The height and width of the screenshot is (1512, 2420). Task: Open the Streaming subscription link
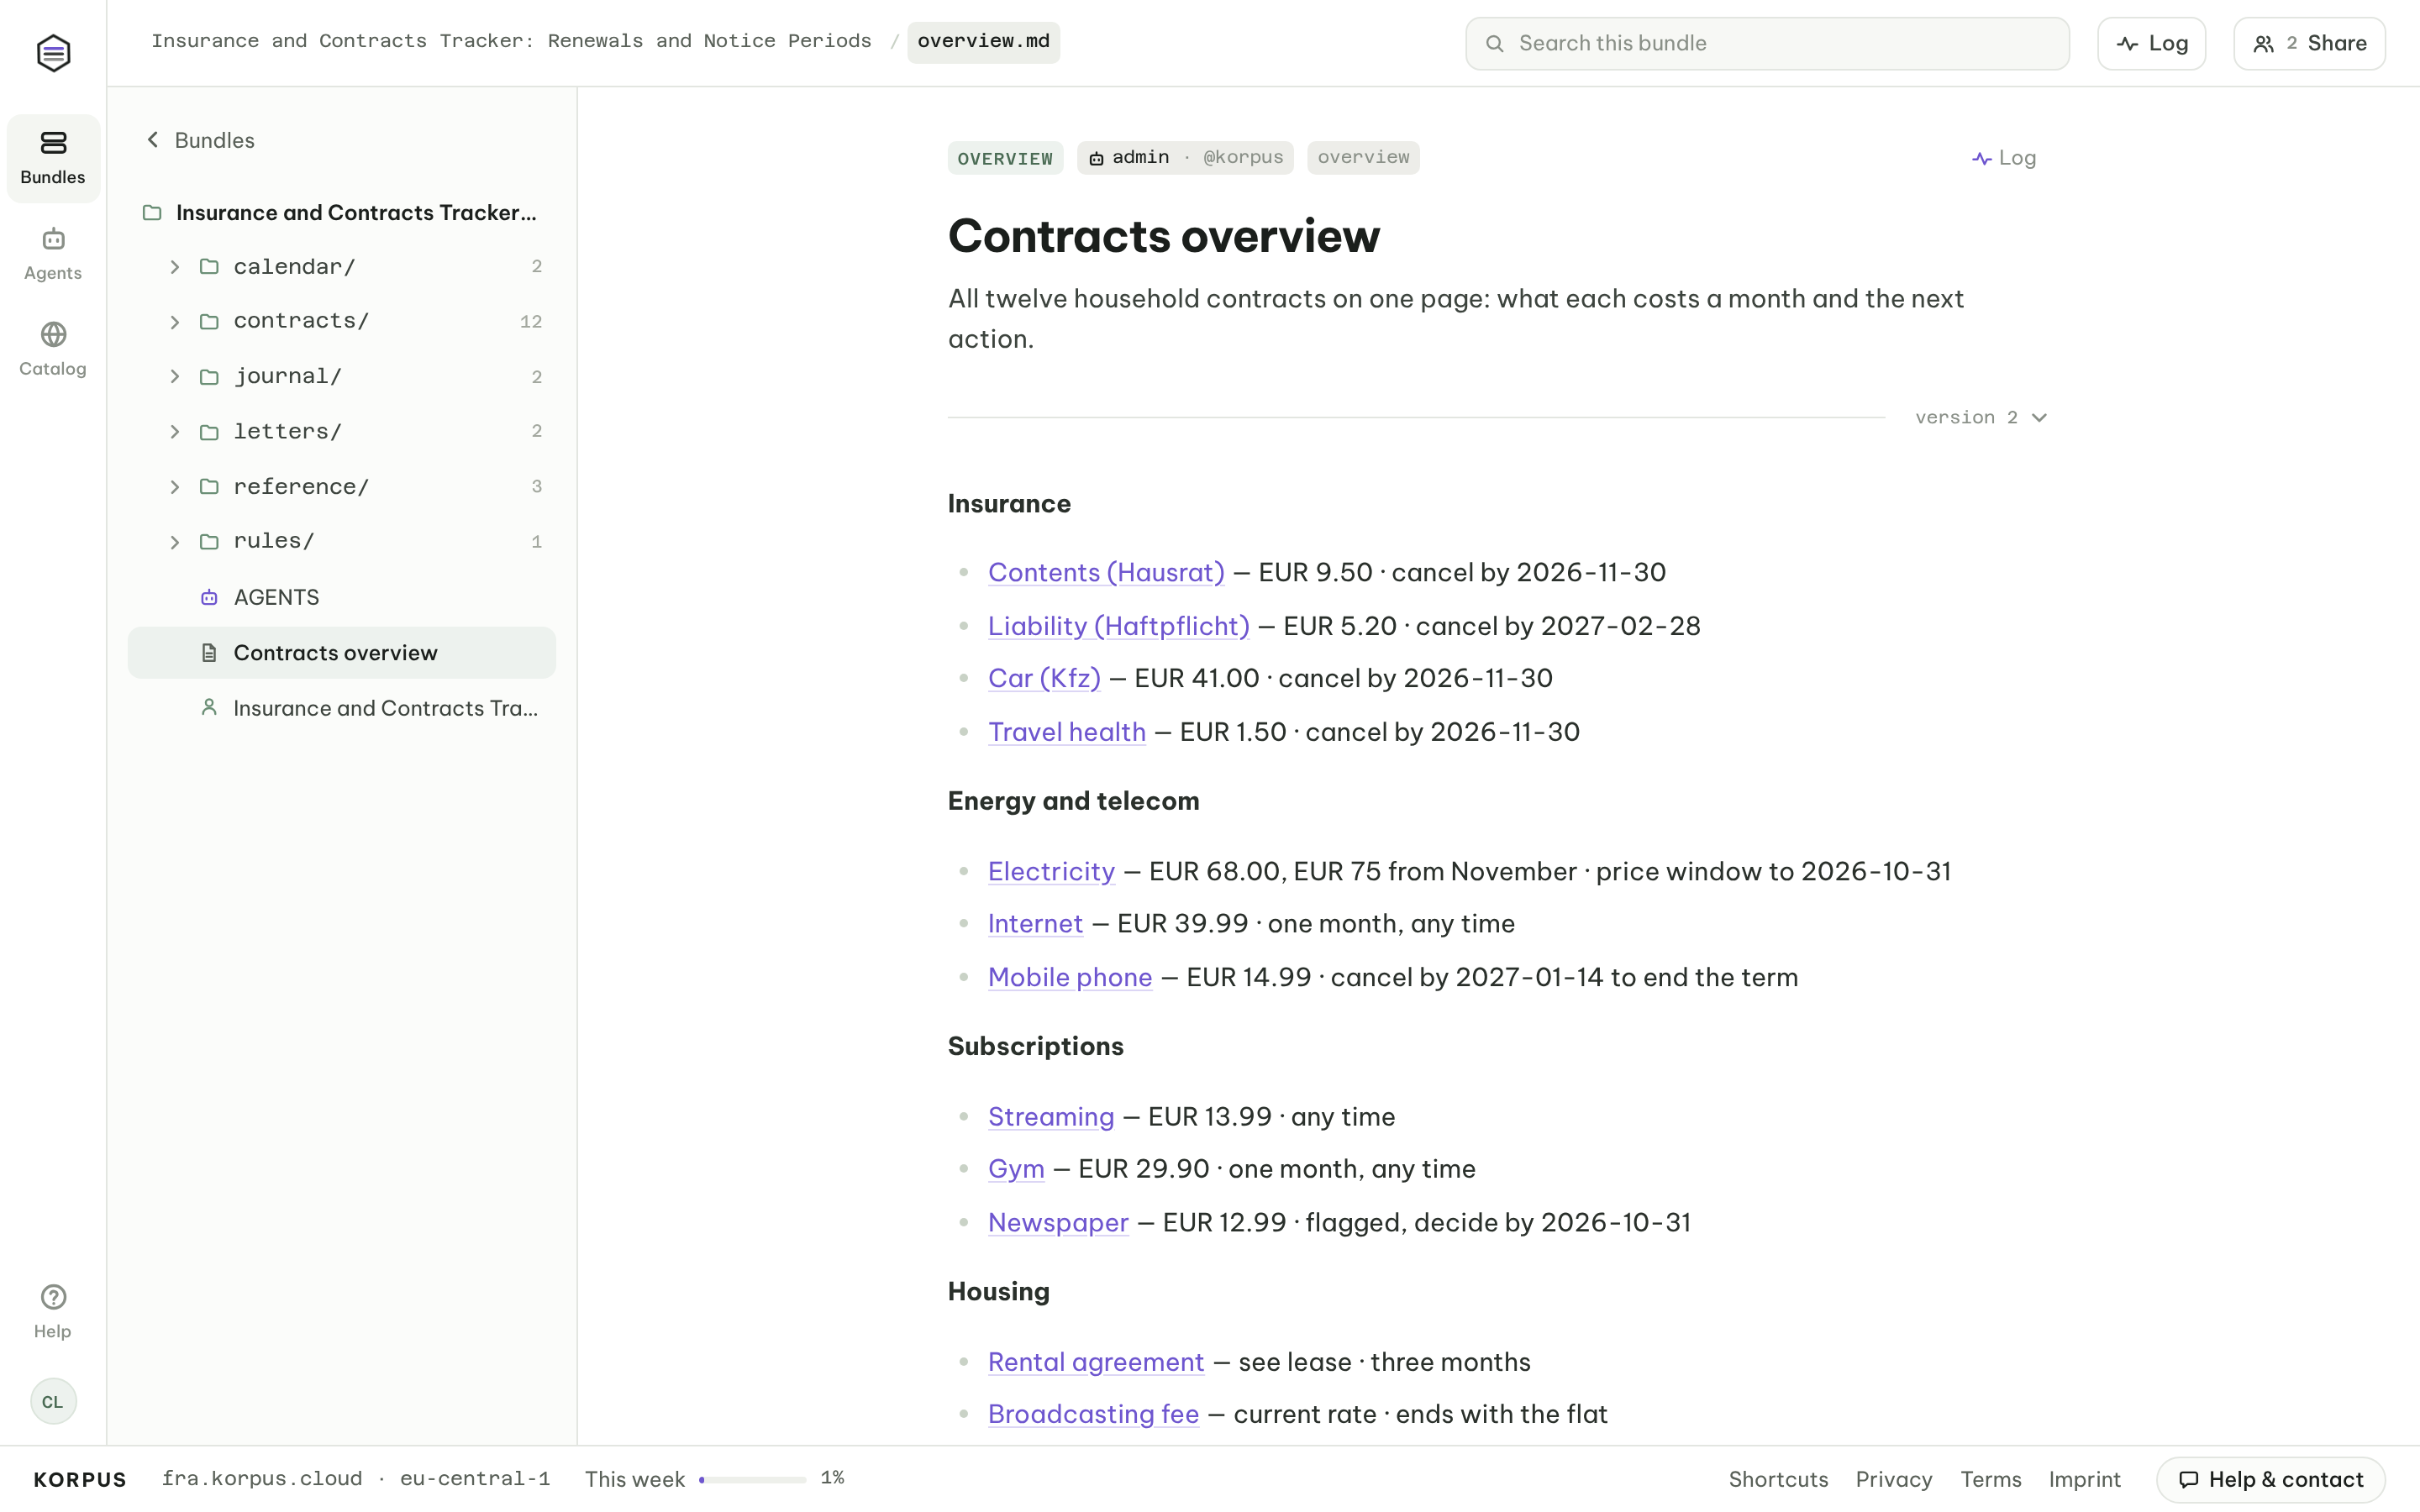pyautogui.click(x=1051, y=1117)
